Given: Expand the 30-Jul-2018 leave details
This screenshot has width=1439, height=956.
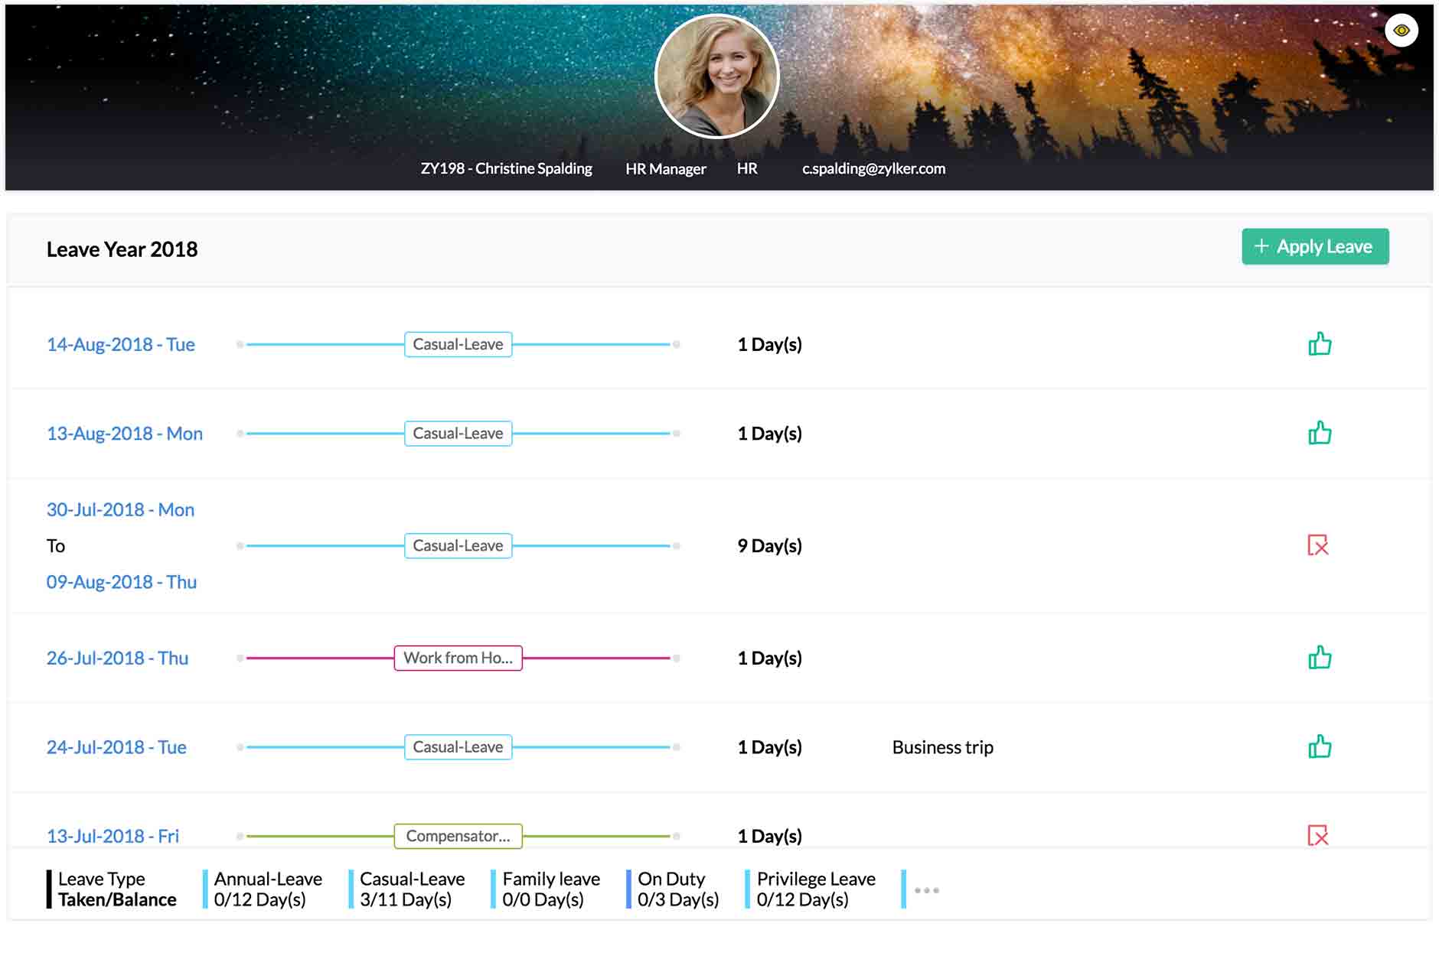Looking at the screenshot, I should pyautogui.click(x=120, y=509).
